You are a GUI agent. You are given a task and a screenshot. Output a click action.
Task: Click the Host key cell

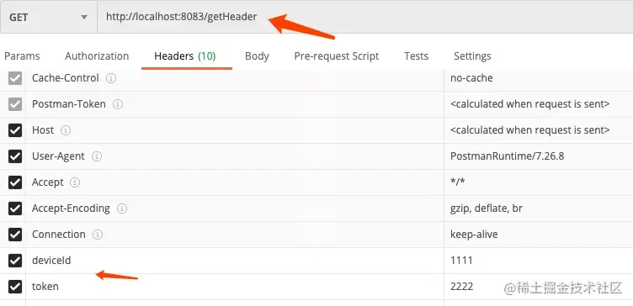235,130
